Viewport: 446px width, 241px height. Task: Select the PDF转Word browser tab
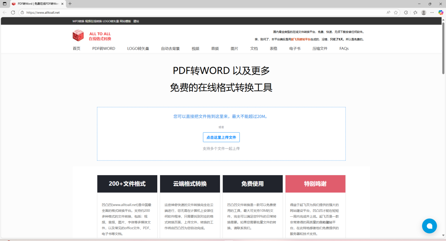click(38, 4)
